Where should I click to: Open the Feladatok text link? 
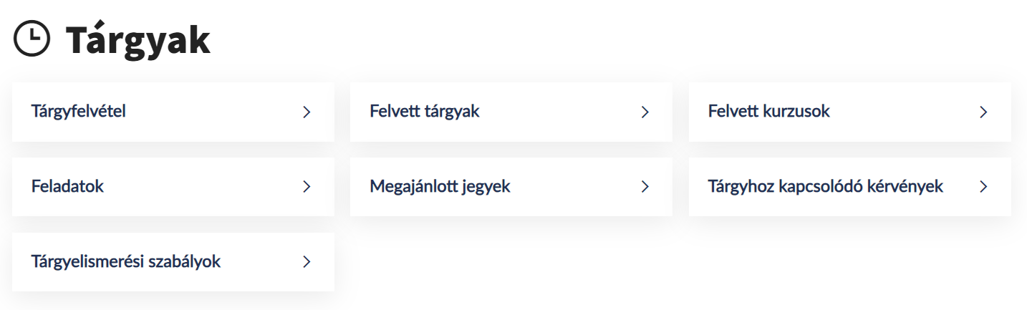(68, 187)
